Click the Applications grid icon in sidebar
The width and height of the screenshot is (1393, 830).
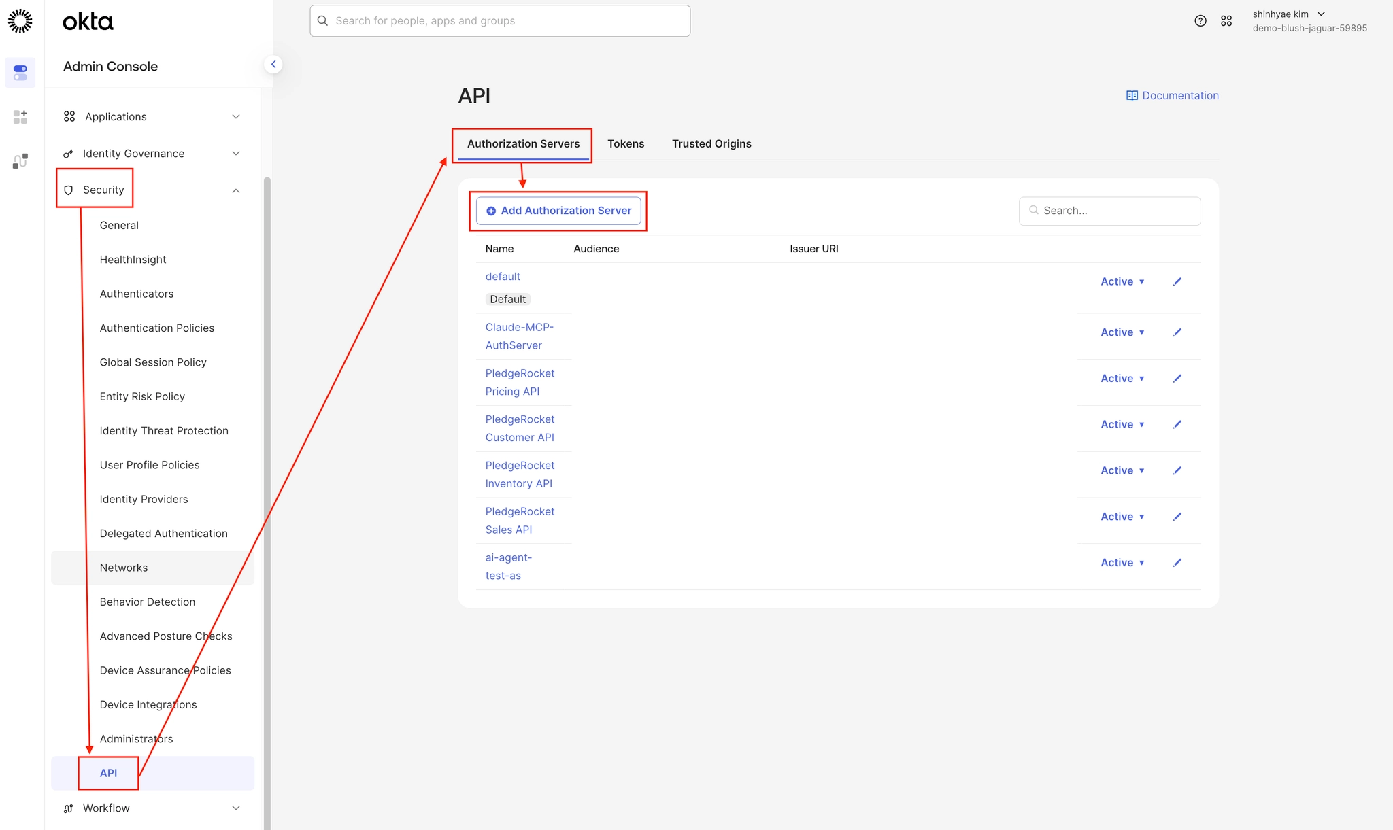coord(69,117)
